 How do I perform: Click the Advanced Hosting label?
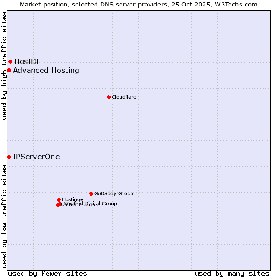coord(46,70)
